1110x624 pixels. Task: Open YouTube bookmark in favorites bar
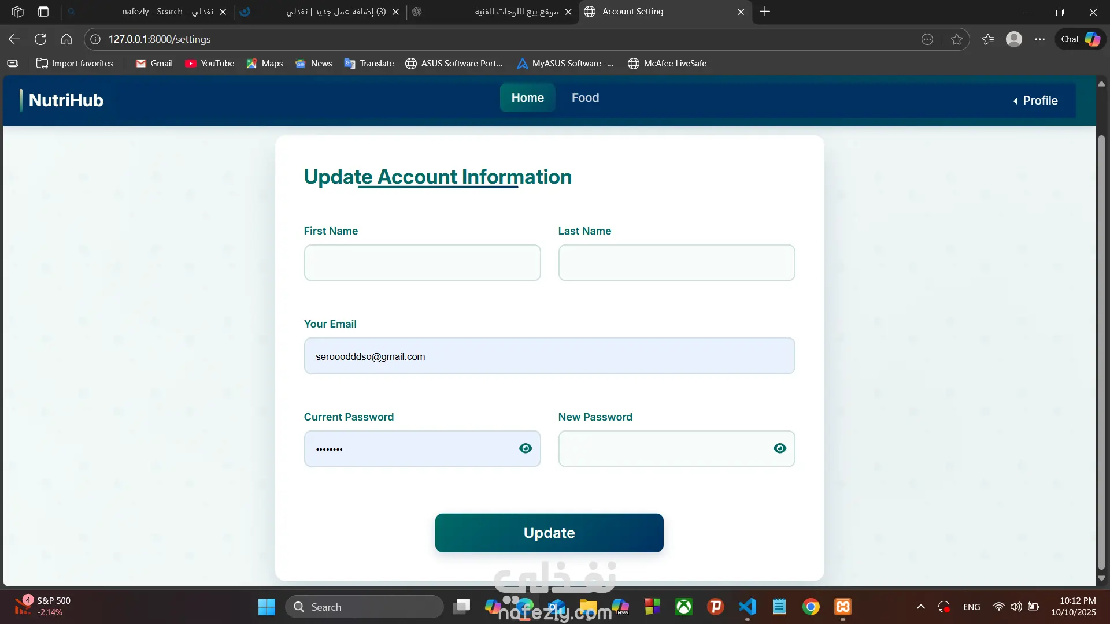(210, 64)
